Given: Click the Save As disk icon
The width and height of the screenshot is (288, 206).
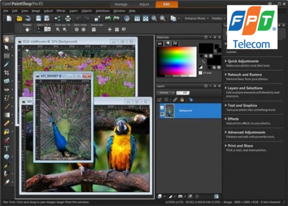Looking at the screenshot, I should click(47, 19).
